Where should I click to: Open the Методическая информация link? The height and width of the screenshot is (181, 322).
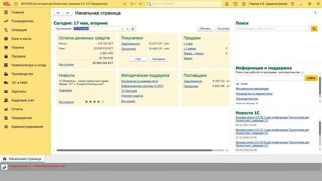pos(252,88)
